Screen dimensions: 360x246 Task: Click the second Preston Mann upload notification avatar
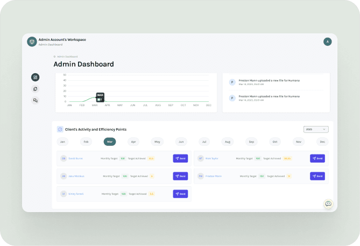pos(232,98)
